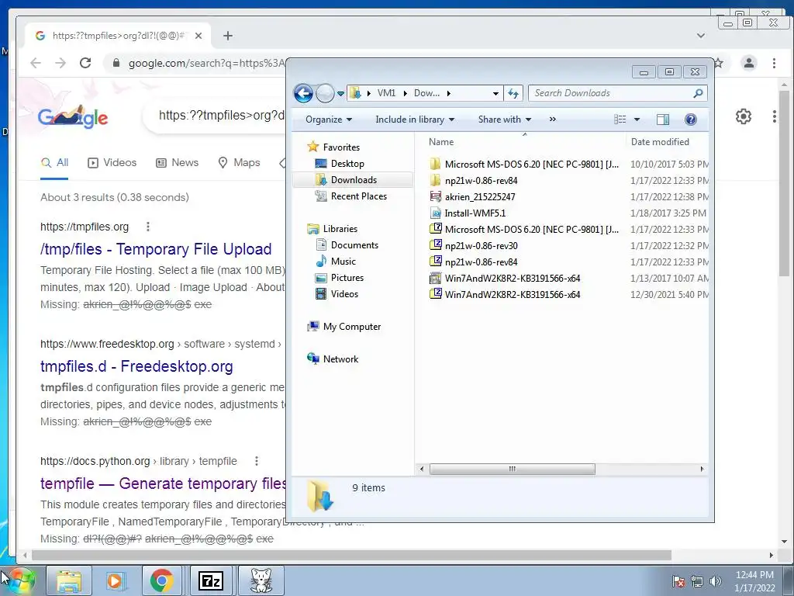Toggle the Explorer preview pane

[662, 120]
